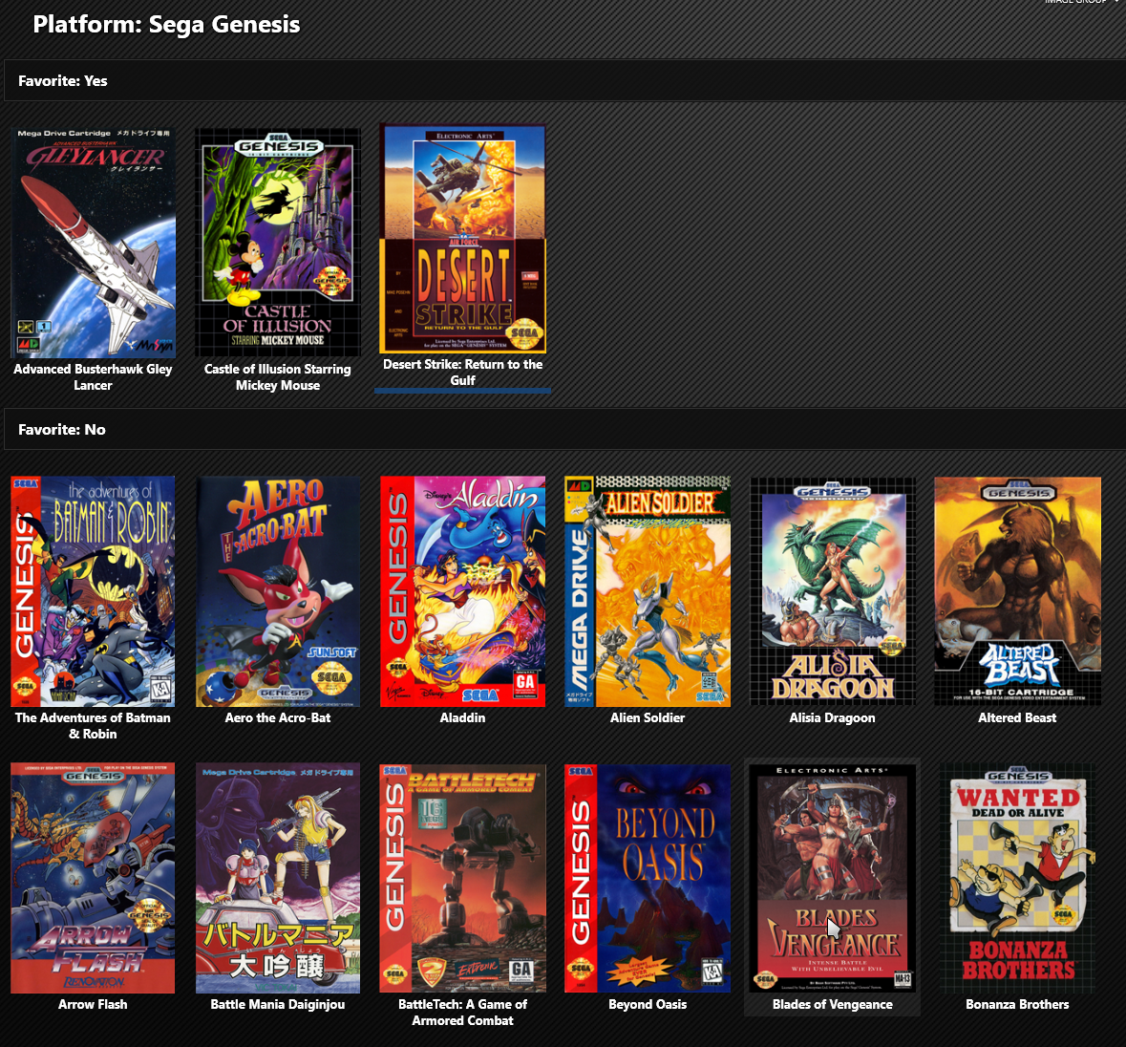Select the Alisia Dragoon cover
Viewport: 1126px width, 1047px height.
click(832, 591)
